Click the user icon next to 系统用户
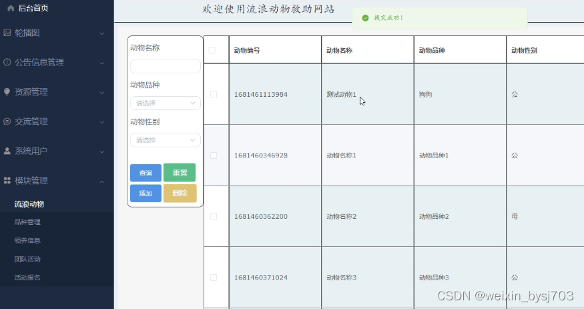 [x=7, y=151]
